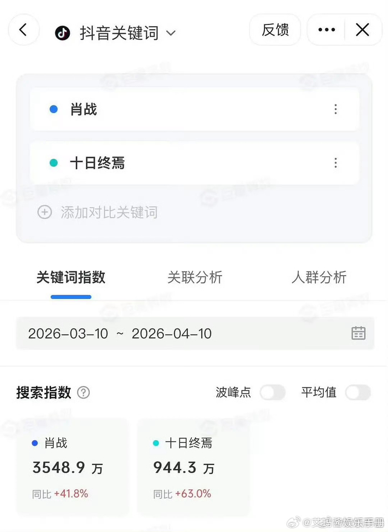388x532 pixels.
Task: Show help for 搜索指数 question mark
Action: point(84,393)
